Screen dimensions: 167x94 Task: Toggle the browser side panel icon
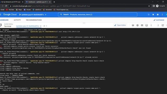[x=153, y=6]
